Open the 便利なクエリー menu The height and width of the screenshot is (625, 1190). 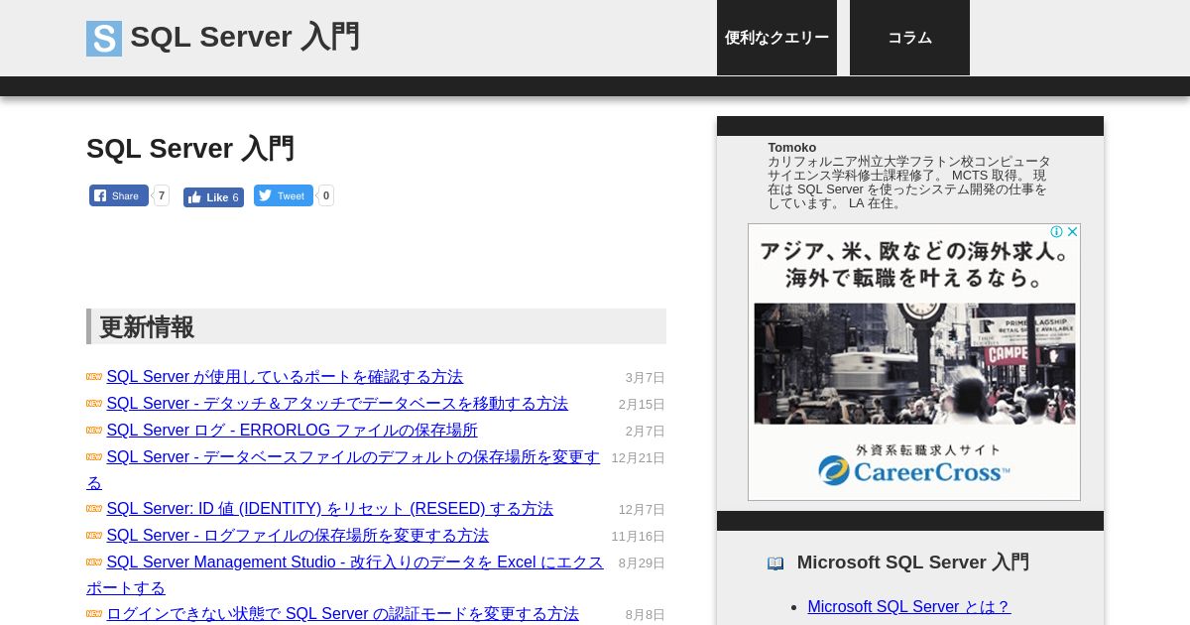tap(776, 38)
